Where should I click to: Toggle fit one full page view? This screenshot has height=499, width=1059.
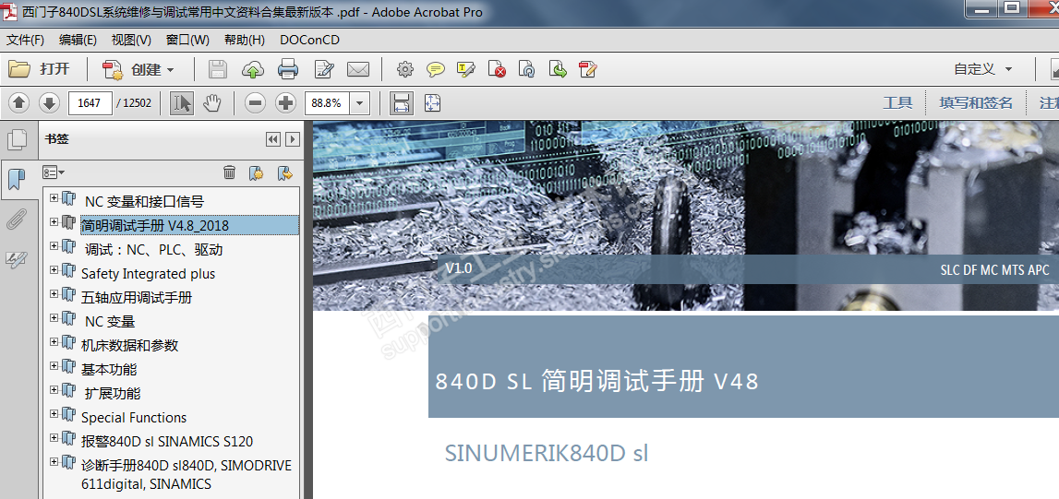(x=432, y=103)
